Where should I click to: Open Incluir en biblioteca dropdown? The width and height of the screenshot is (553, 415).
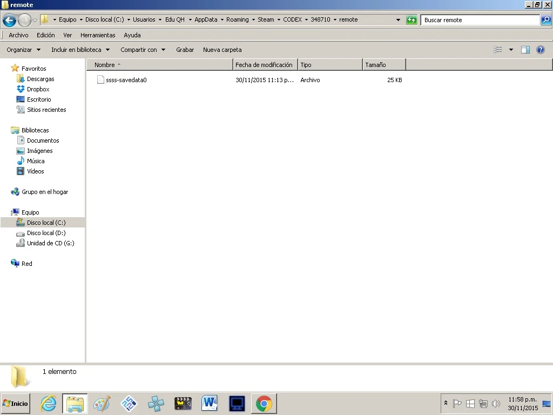[x=80, y=50]
